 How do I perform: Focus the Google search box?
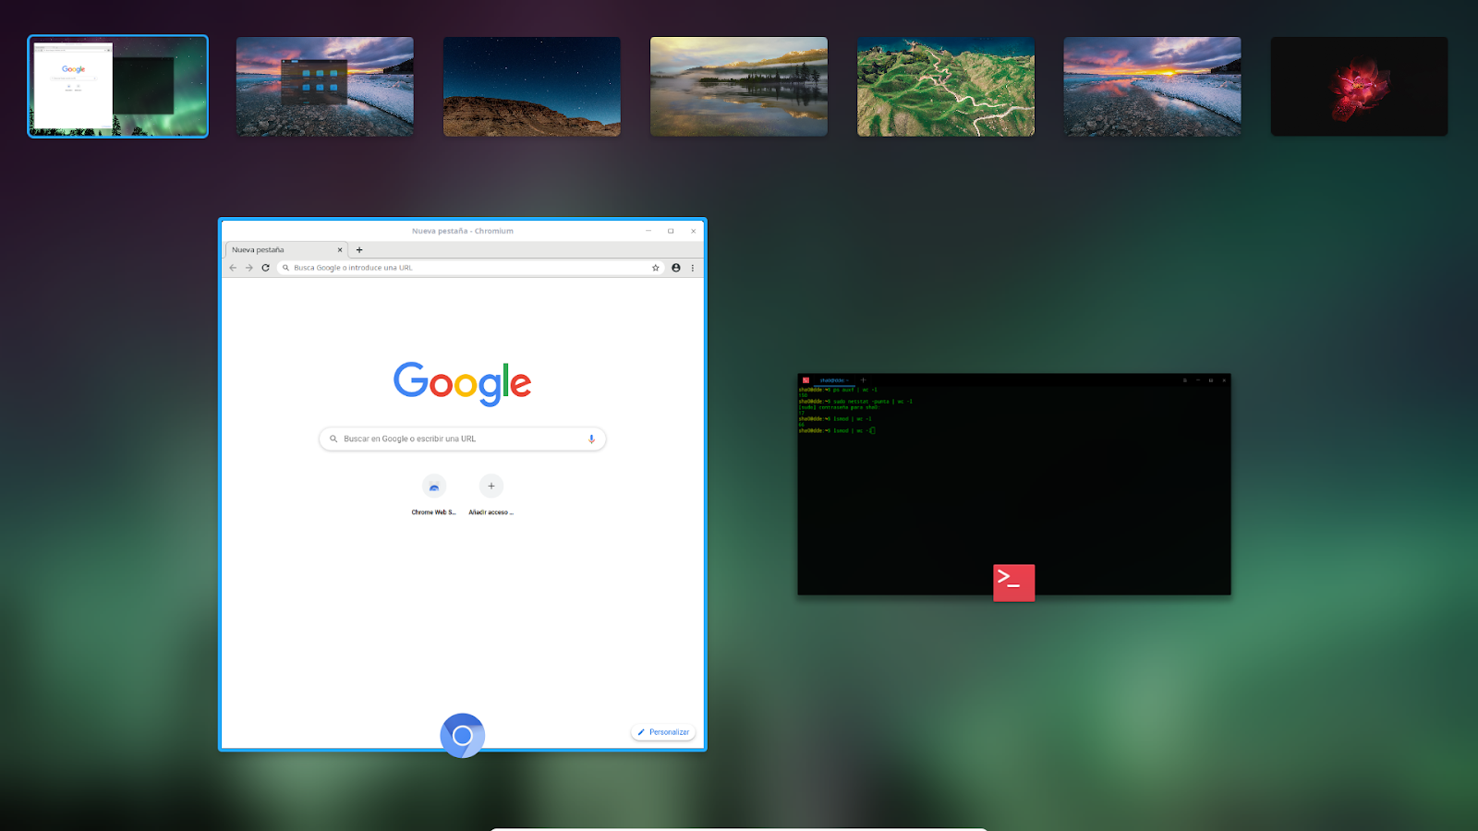[462, 439]
